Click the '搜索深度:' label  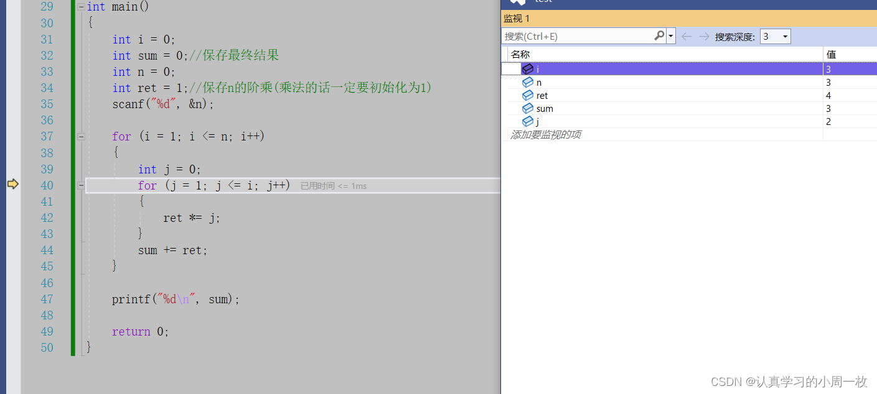(x=734, y=37)
